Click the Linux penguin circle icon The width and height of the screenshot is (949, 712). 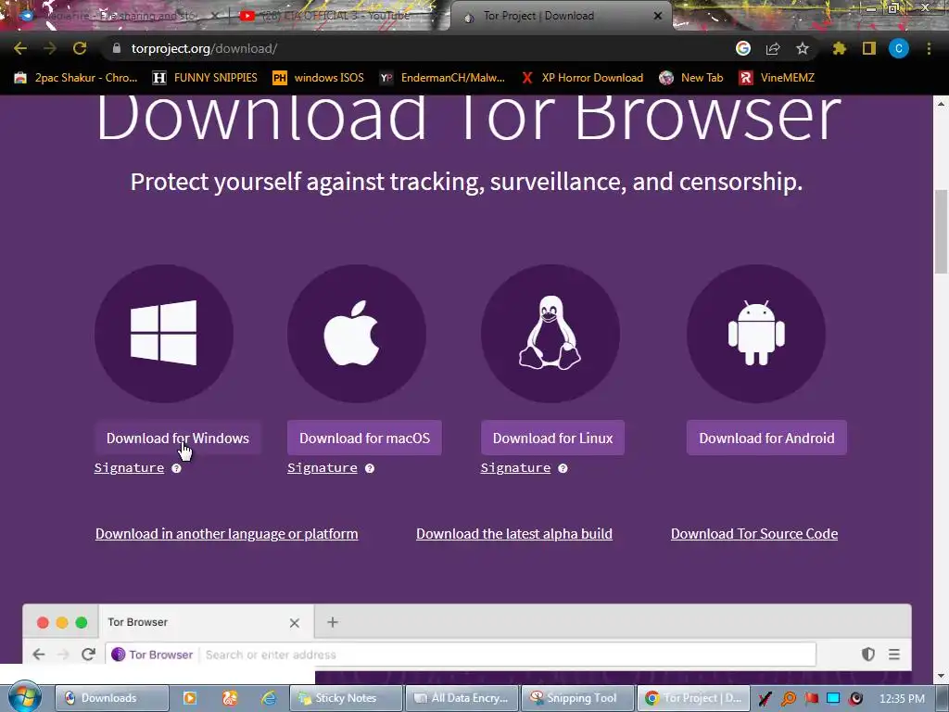coord(550,333)
